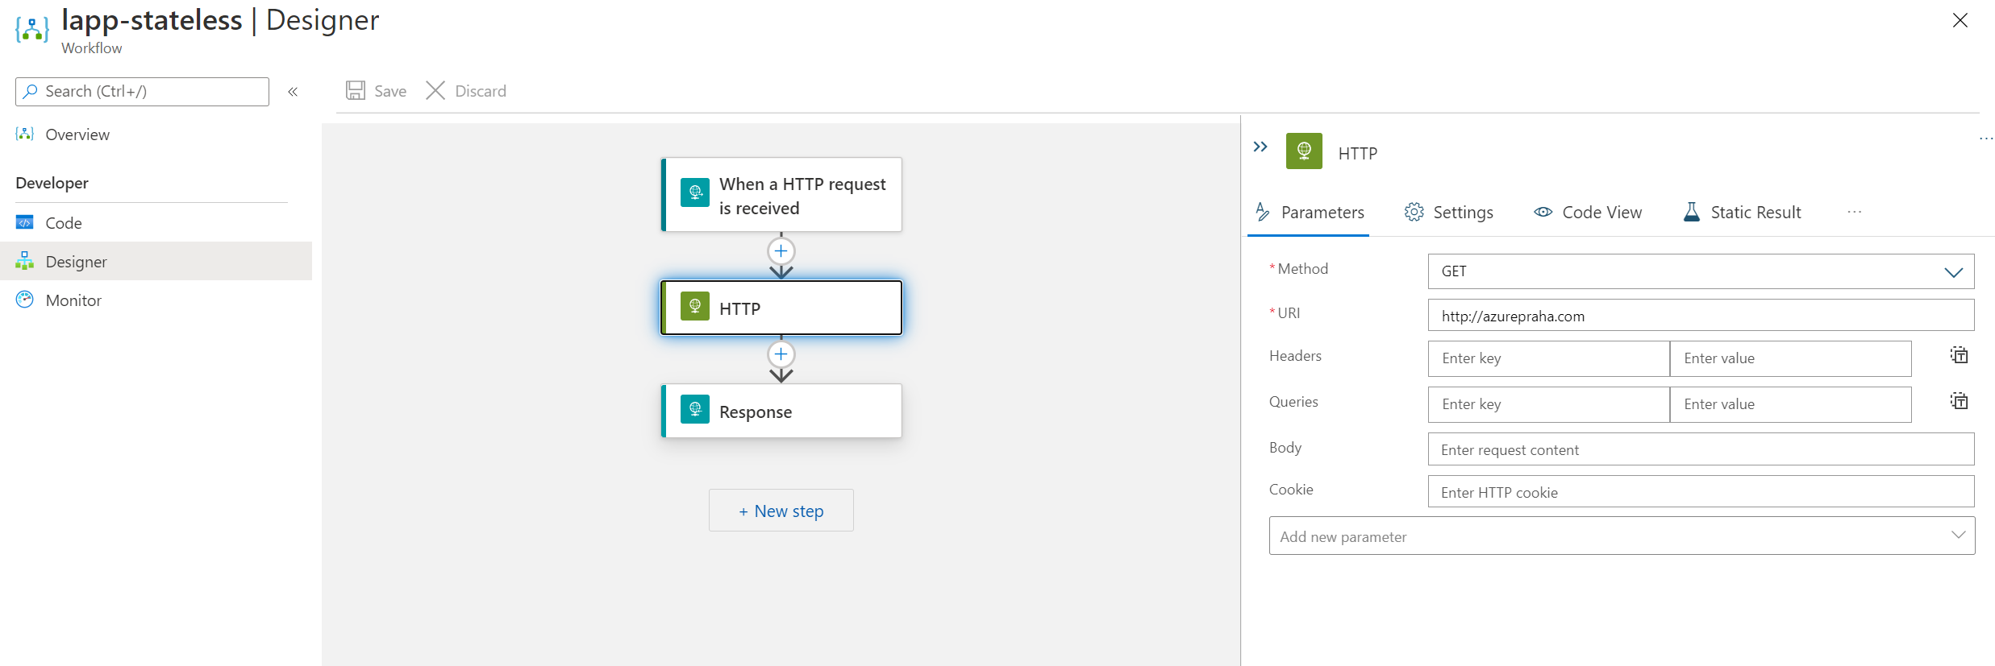This screenshot has height=666, width=1995.
Task: Select the Response action card
Action: [x=781, y=412]
